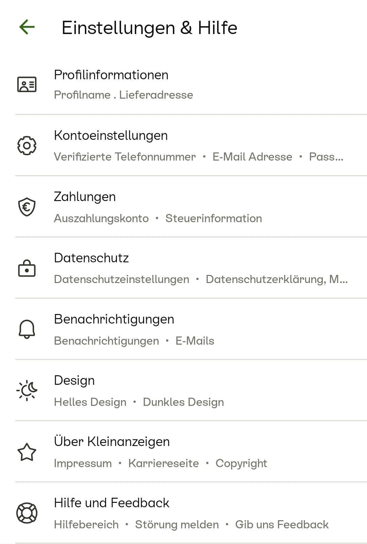Click the star icon for Über Kleinanzeigen
Screen dimensions: 367x544
pos(27,452)
